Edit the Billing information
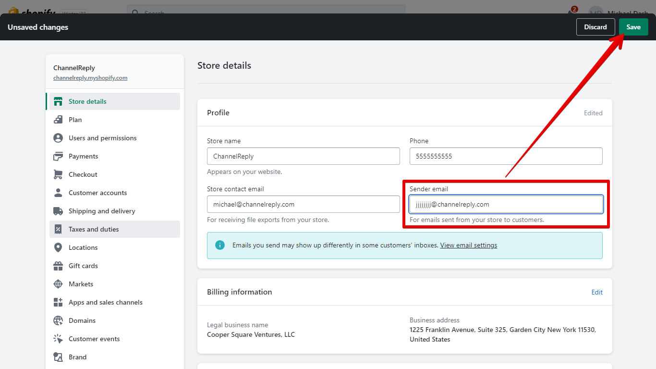Viewport: 656px width, 369px height. pos(597,292)
